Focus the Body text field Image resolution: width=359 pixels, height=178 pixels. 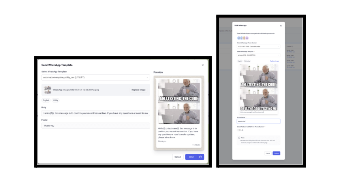(96, 113)
